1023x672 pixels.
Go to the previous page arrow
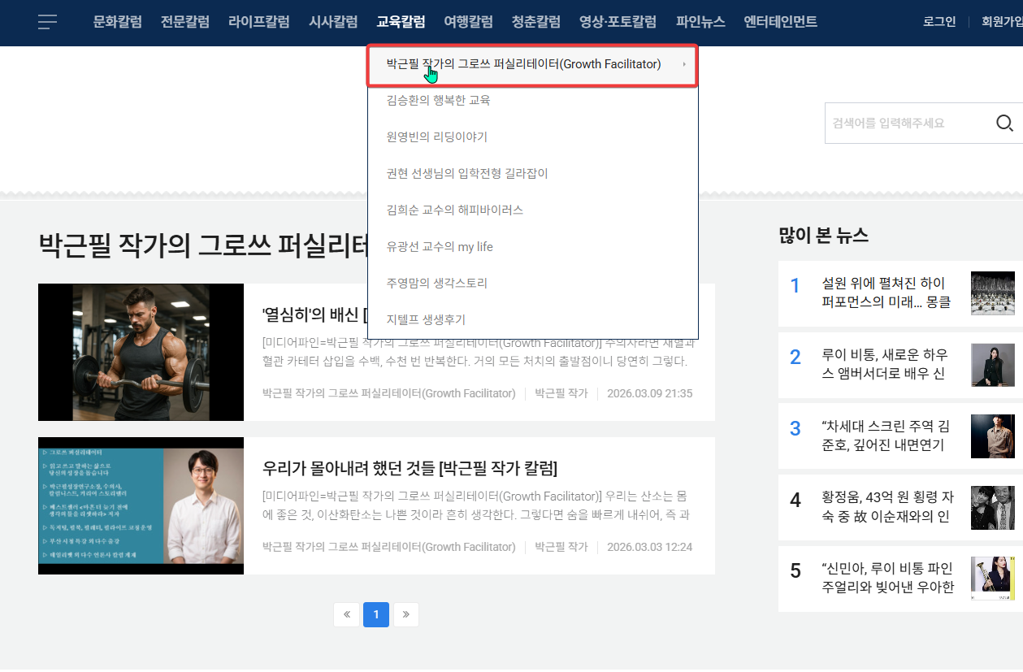(346, 614)
